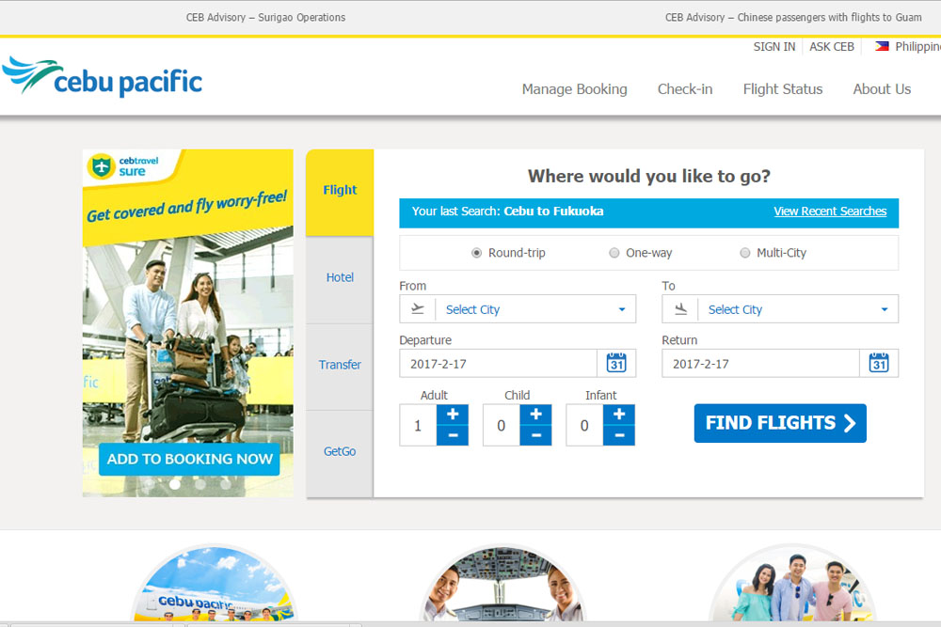Screen dimensions: 941x627
Task: Decrease Child passenger count
Action: tap(536, 435)
